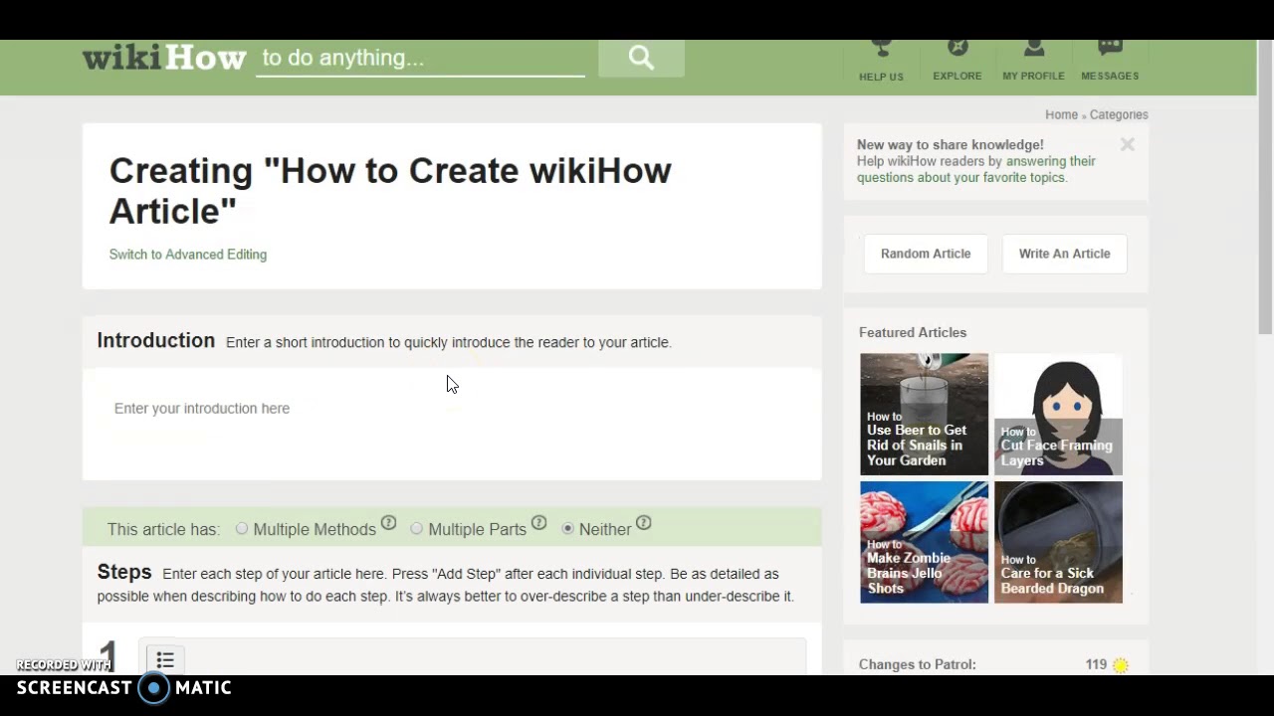The width and height of the screenshot is (1274, 716).
Task: Click the 'Featured Articles' heading
Action: pos(913,332)
